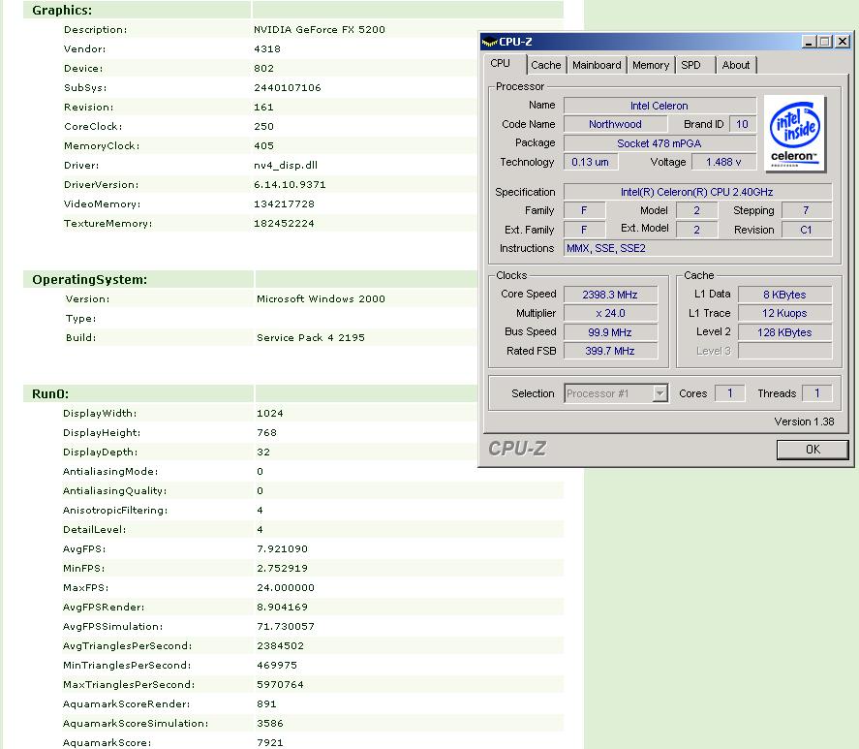The width and height of the screenshot is (859, 749).
Task: Click the AvgFPS value 7.921090
Action: click(x=282, y=548)
